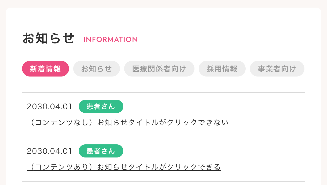
Task: Filter news by recruitment info (採用情報)
Action: [222, 69]
